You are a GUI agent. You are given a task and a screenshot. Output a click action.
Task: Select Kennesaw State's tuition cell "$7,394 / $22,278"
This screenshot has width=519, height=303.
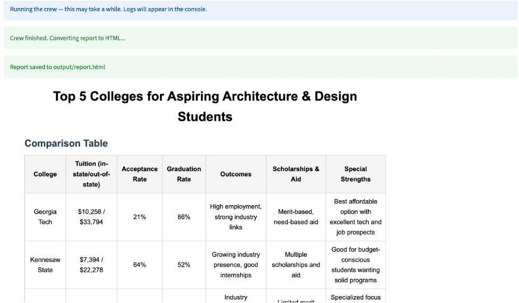[91, 265]
